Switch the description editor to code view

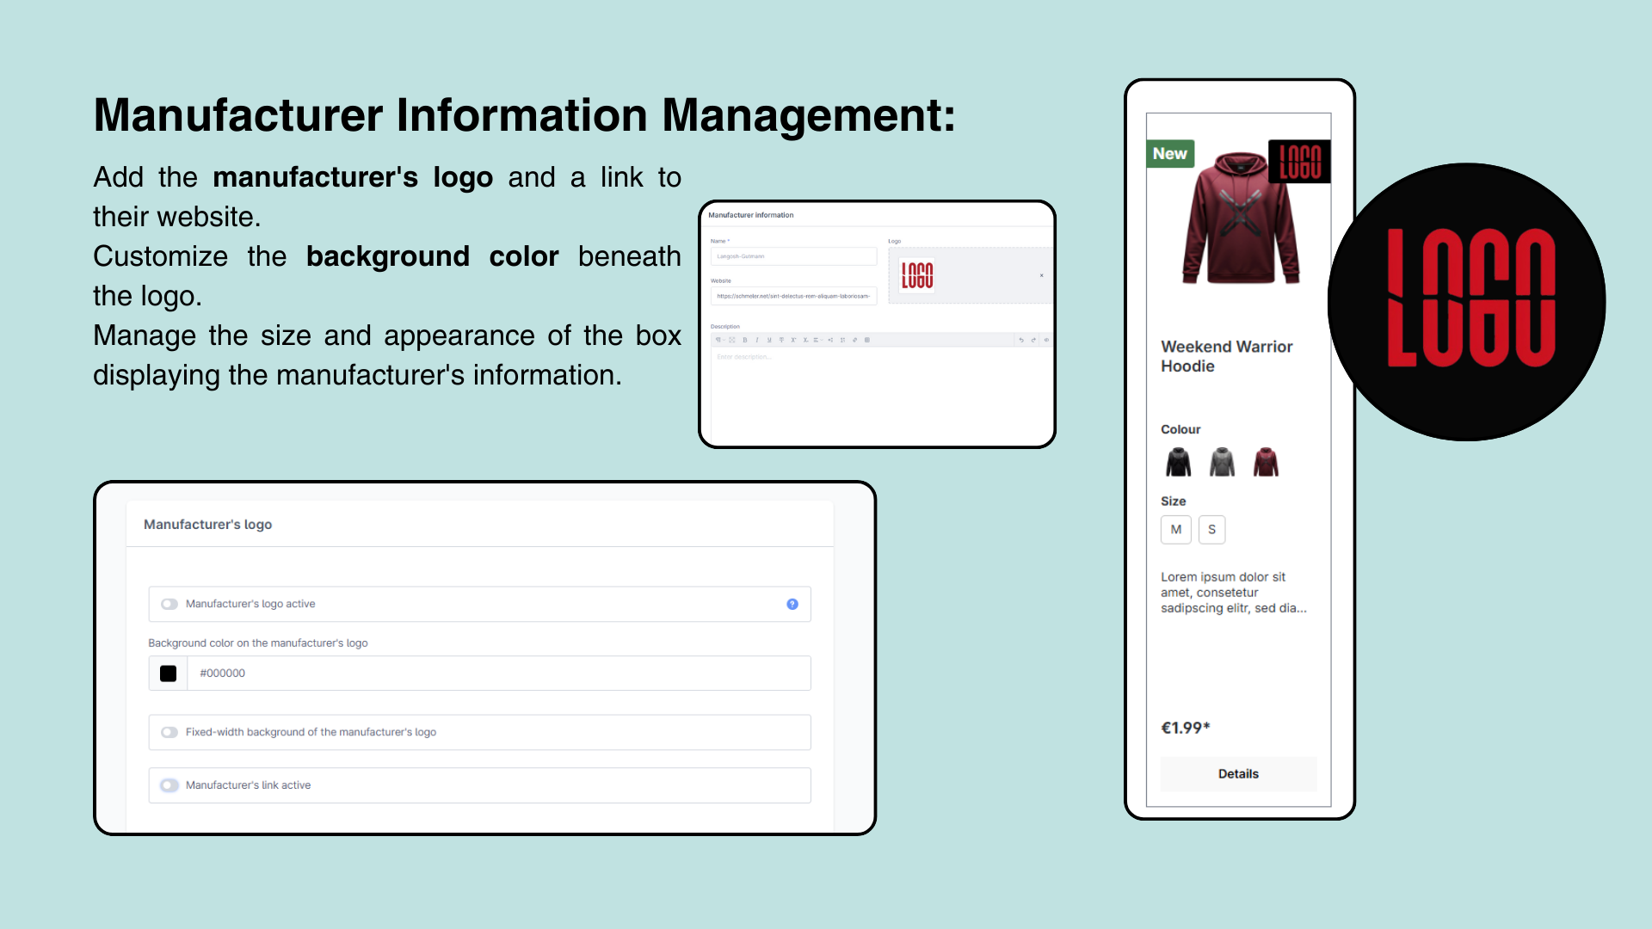1046,340
